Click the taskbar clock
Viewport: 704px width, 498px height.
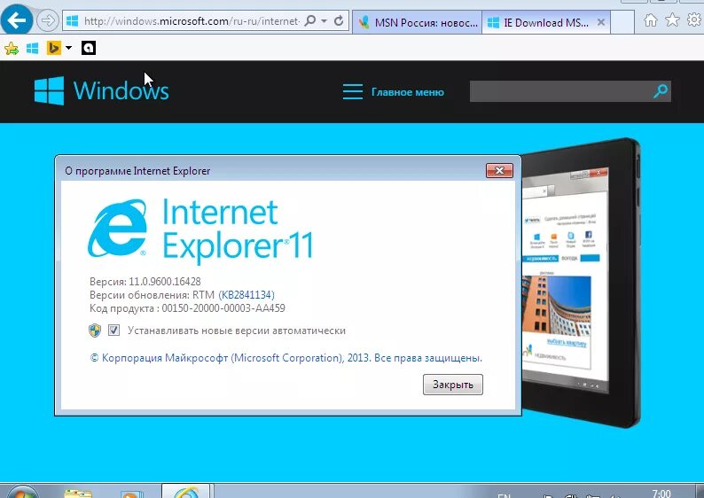661,493
